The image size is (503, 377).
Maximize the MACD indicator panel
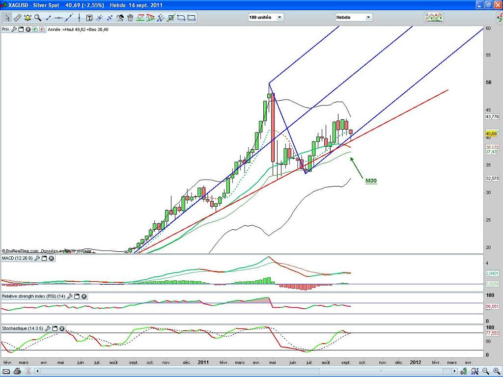point(44,258)
